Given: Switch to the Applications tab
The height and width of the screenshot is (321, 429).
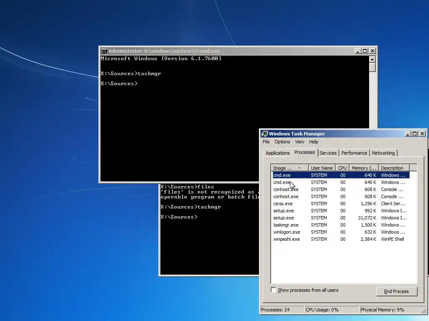Looking at the screenshot, I should point(277,153).
